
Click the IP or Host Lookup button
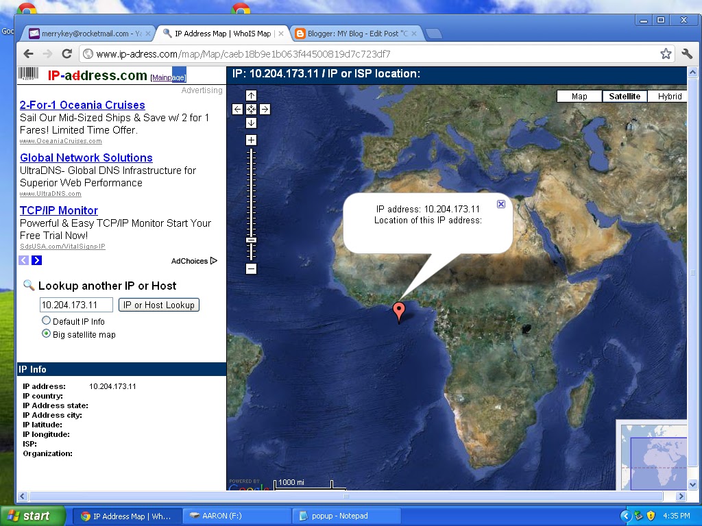(159, 305)
